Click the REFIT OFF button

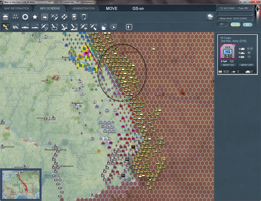click(246, 65)
